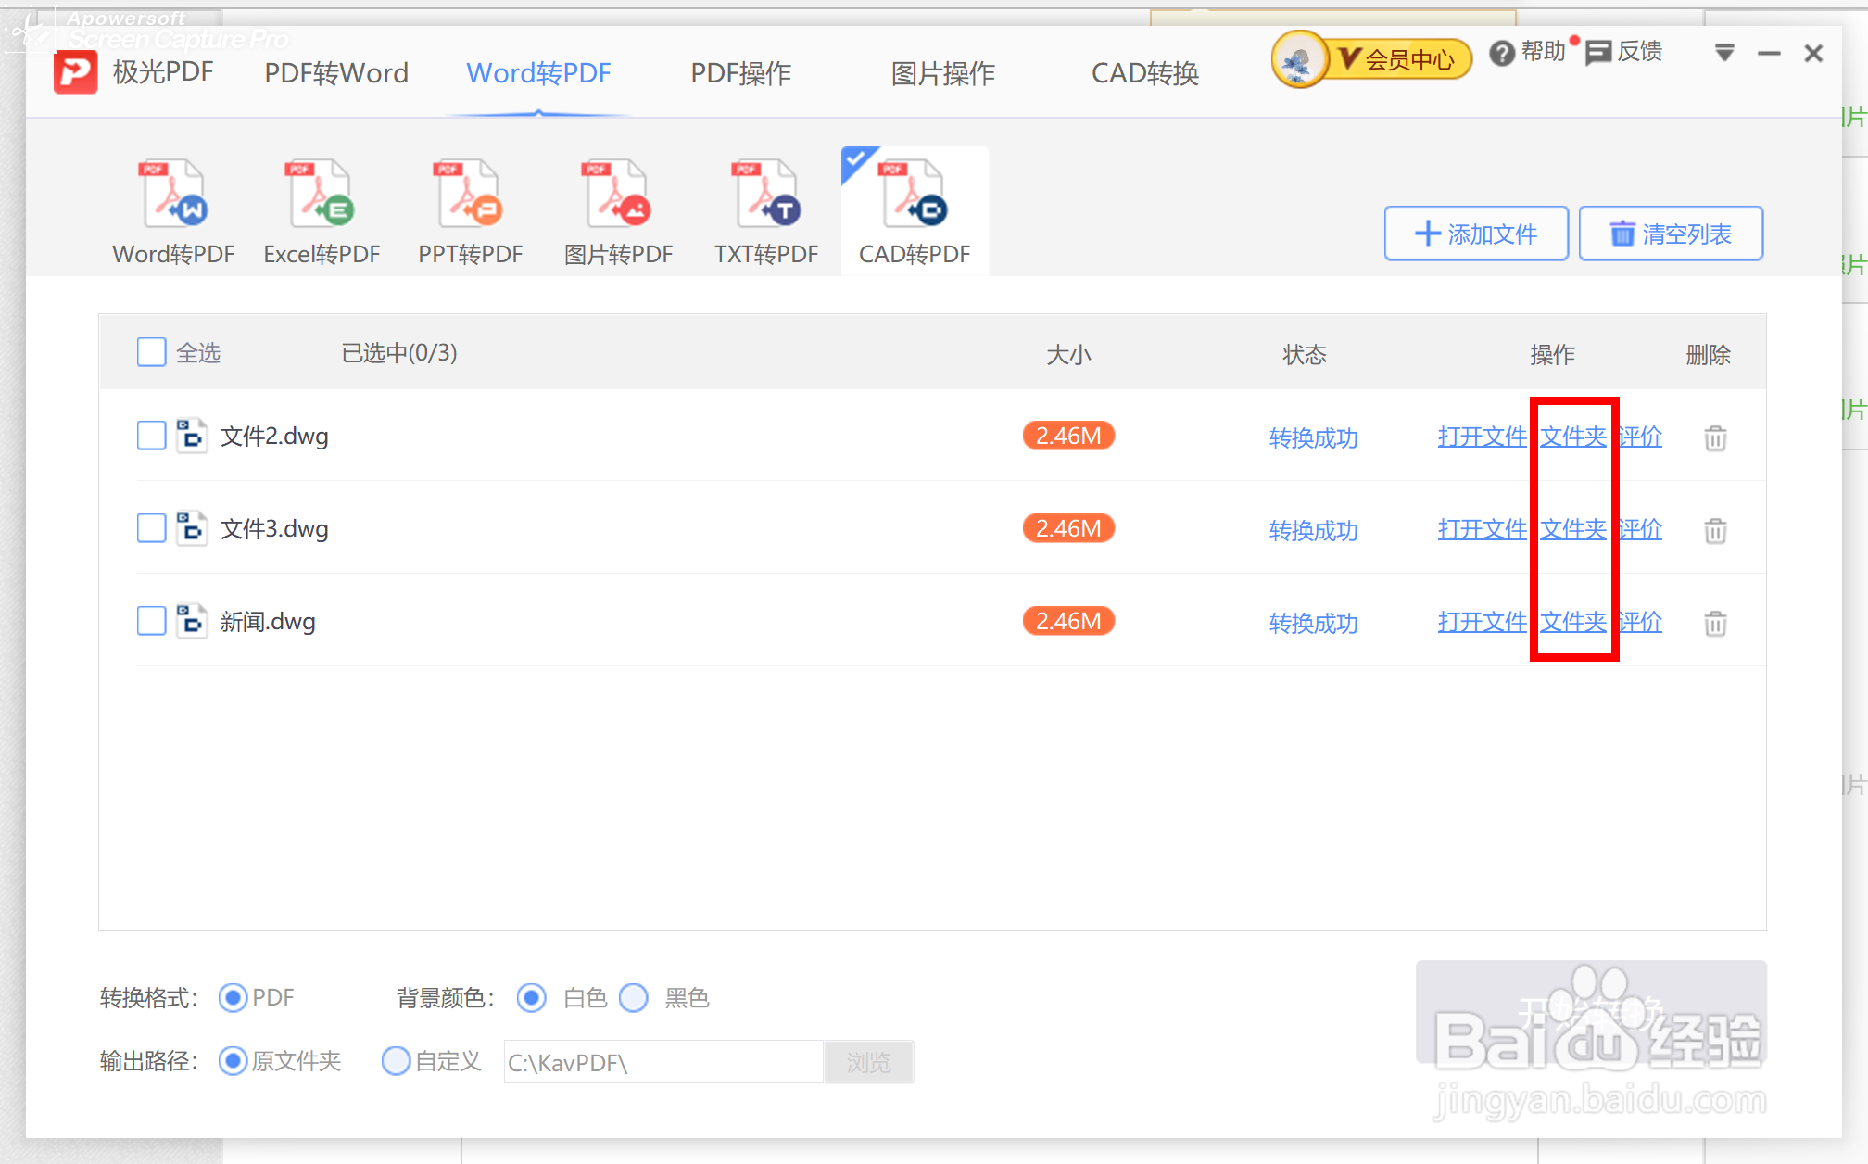1868x1164 pixels.
Task: Tick the 全选 select-all checkbox
Action: [151, 352]
